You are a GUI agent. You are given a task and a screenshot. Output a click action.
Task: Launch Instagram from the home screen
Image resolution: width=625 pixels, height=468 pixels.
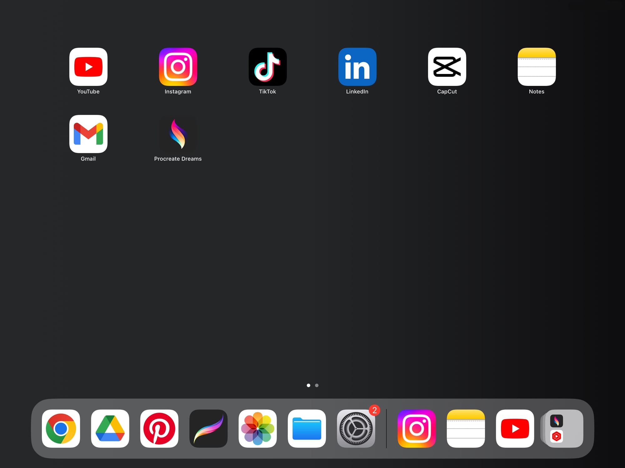(178, 67)
